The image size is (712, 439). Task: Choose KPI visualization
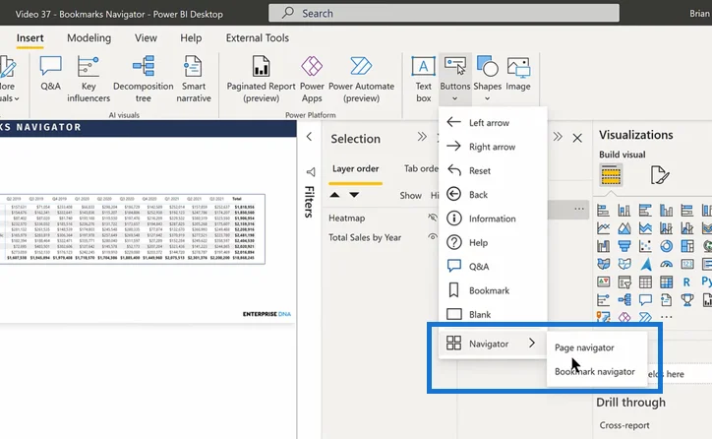click(x=603, y=282)
